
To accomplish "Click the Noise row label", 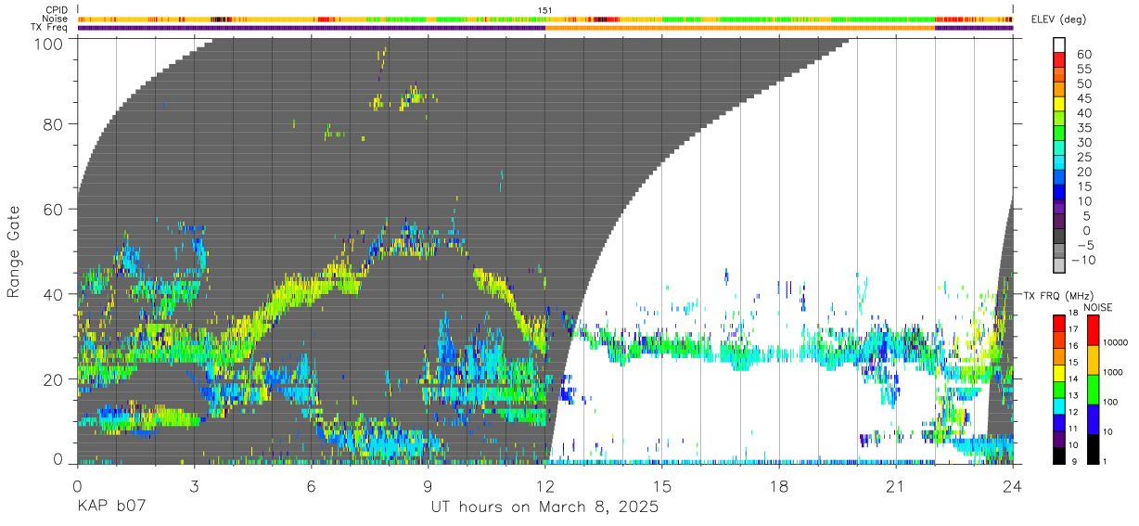I will pos(57,19).
